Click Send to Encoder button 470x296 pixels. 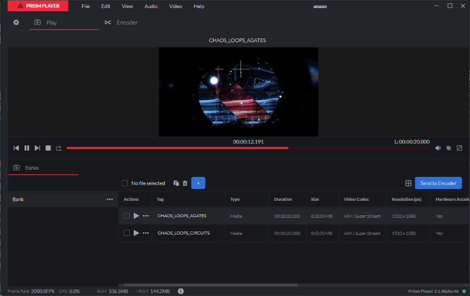pos(438,183)
